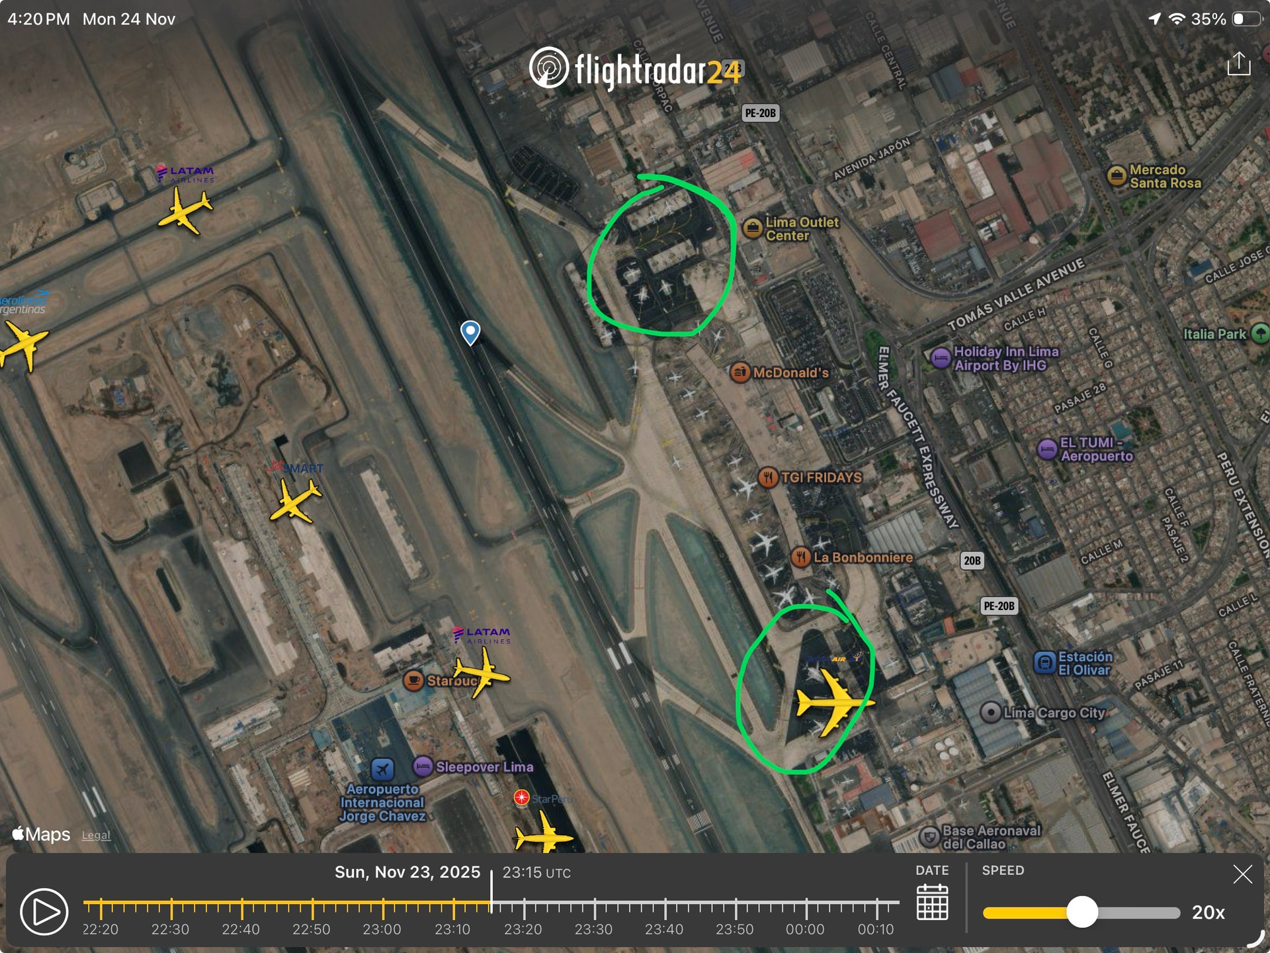Image resolution: width=1270 pixels, height=953 pixels.
Task: Tap the Holiday Inn Lima Airport marker
Action: (940, 358)
